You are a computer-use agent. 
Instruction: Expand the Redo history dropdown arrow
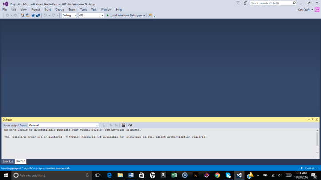[58, 16]
